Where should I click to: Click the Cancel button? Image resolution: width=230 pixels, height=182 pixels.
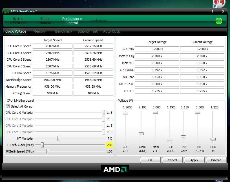[x=172, y=160]
